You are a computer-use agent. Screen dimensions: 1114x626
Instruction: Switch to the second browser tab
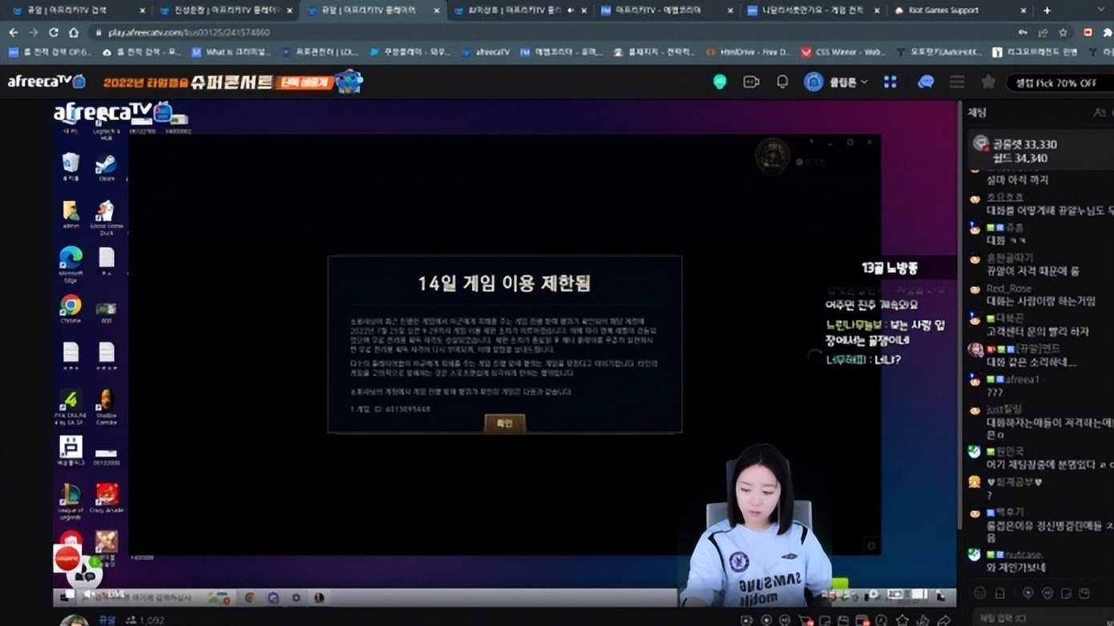pos(227,10)
